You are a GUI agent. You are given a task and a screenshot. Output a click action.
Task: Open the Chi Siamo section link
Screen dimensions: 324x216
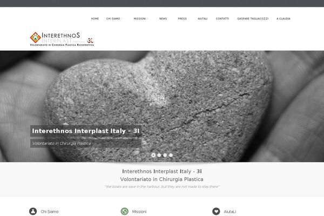50,212
